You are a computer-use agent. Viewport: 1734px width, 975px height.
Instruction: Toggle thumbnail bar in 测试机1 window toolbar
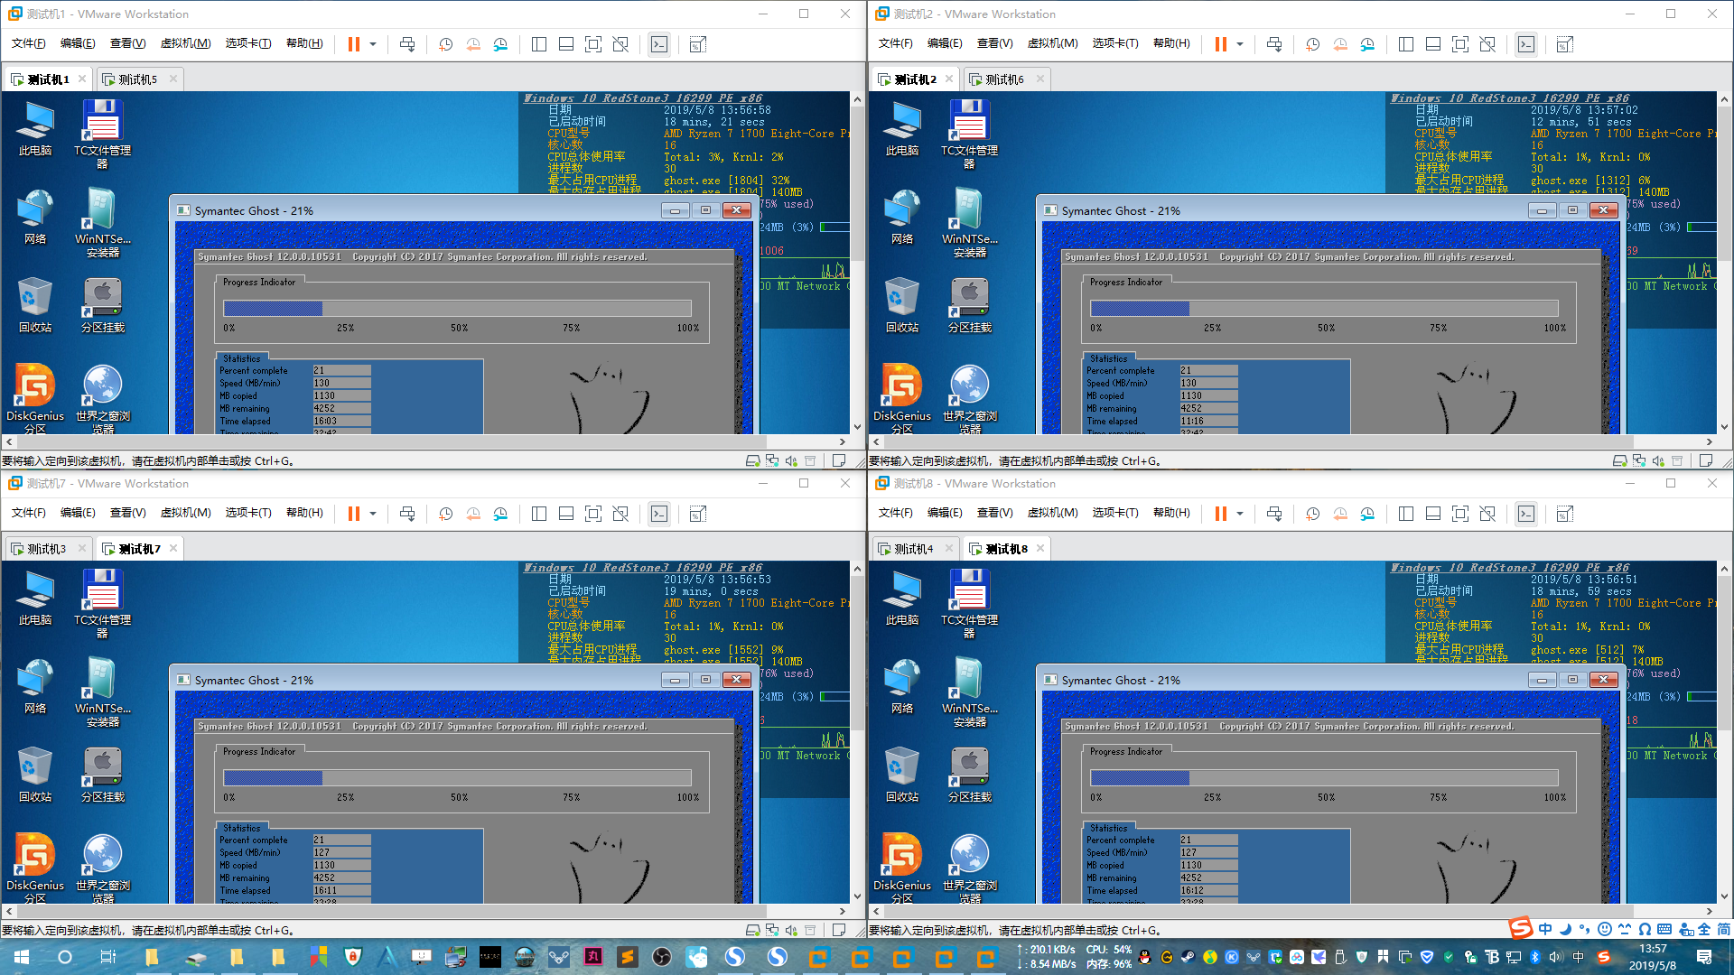566,44
